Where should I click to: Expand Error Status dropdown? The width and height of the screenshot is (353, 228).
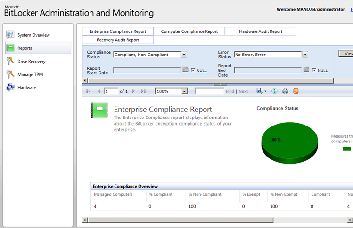point(305,55)
